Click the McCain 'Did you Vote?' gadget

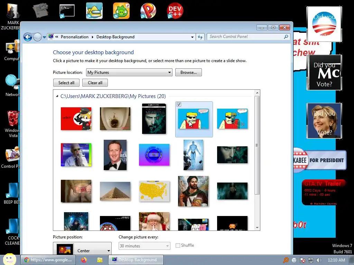[324, 72]
